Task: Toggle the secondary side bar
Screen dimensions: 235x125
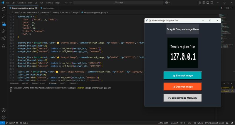Action: coord(211,3)
